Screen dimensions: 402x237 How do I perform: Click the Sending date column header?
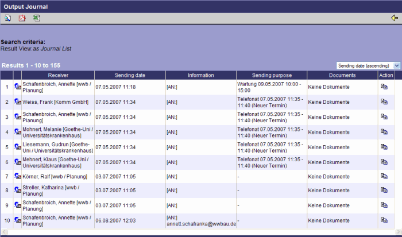pos(130,75)
